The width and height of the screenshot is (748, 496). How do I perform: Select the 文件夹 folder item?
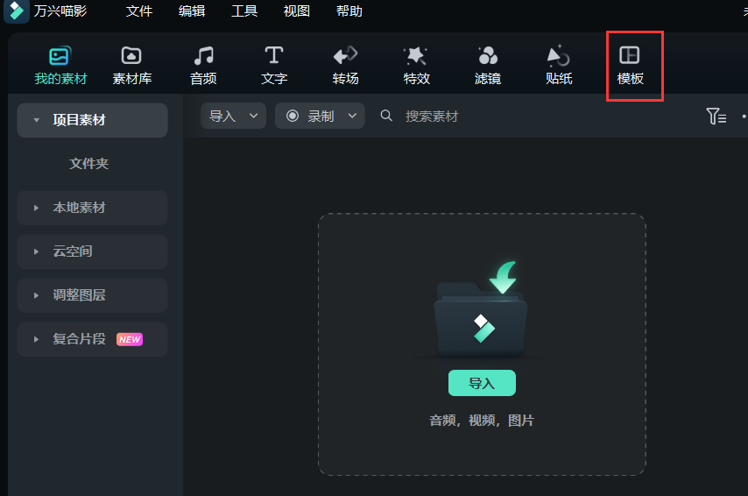(x=89, y=164)
